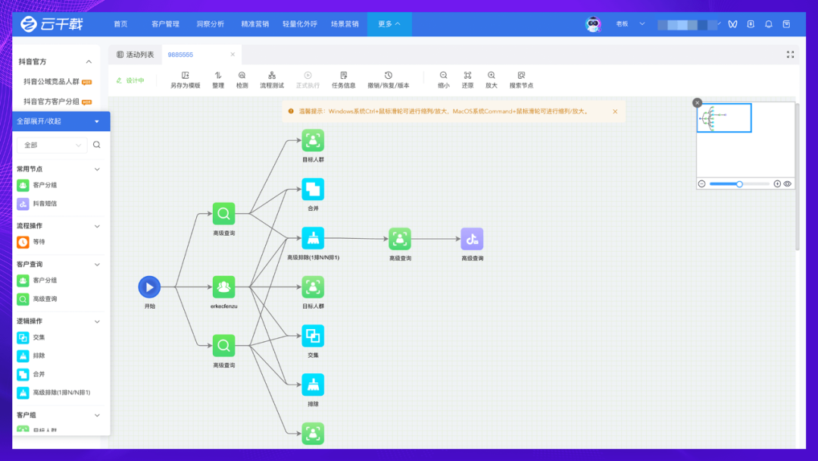Screen dimensions: 818x461
Task: Collapse the 常用节点 section
Action: pyautogui.click(x=97, y=169)
